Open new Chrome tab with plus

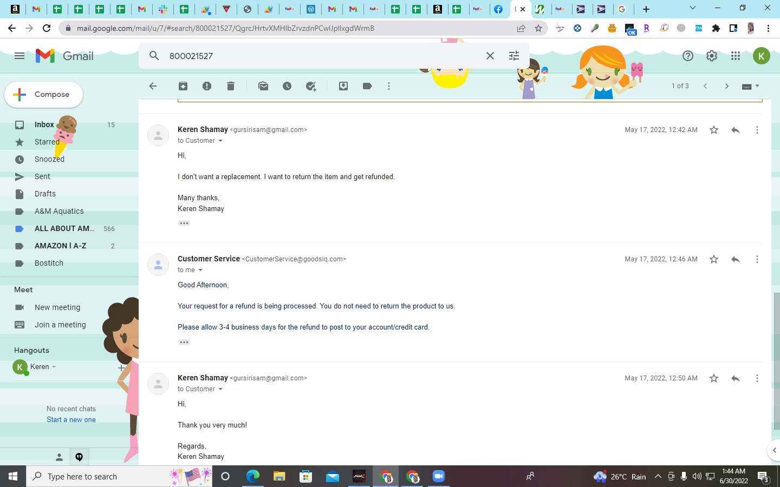click(646, 9)
